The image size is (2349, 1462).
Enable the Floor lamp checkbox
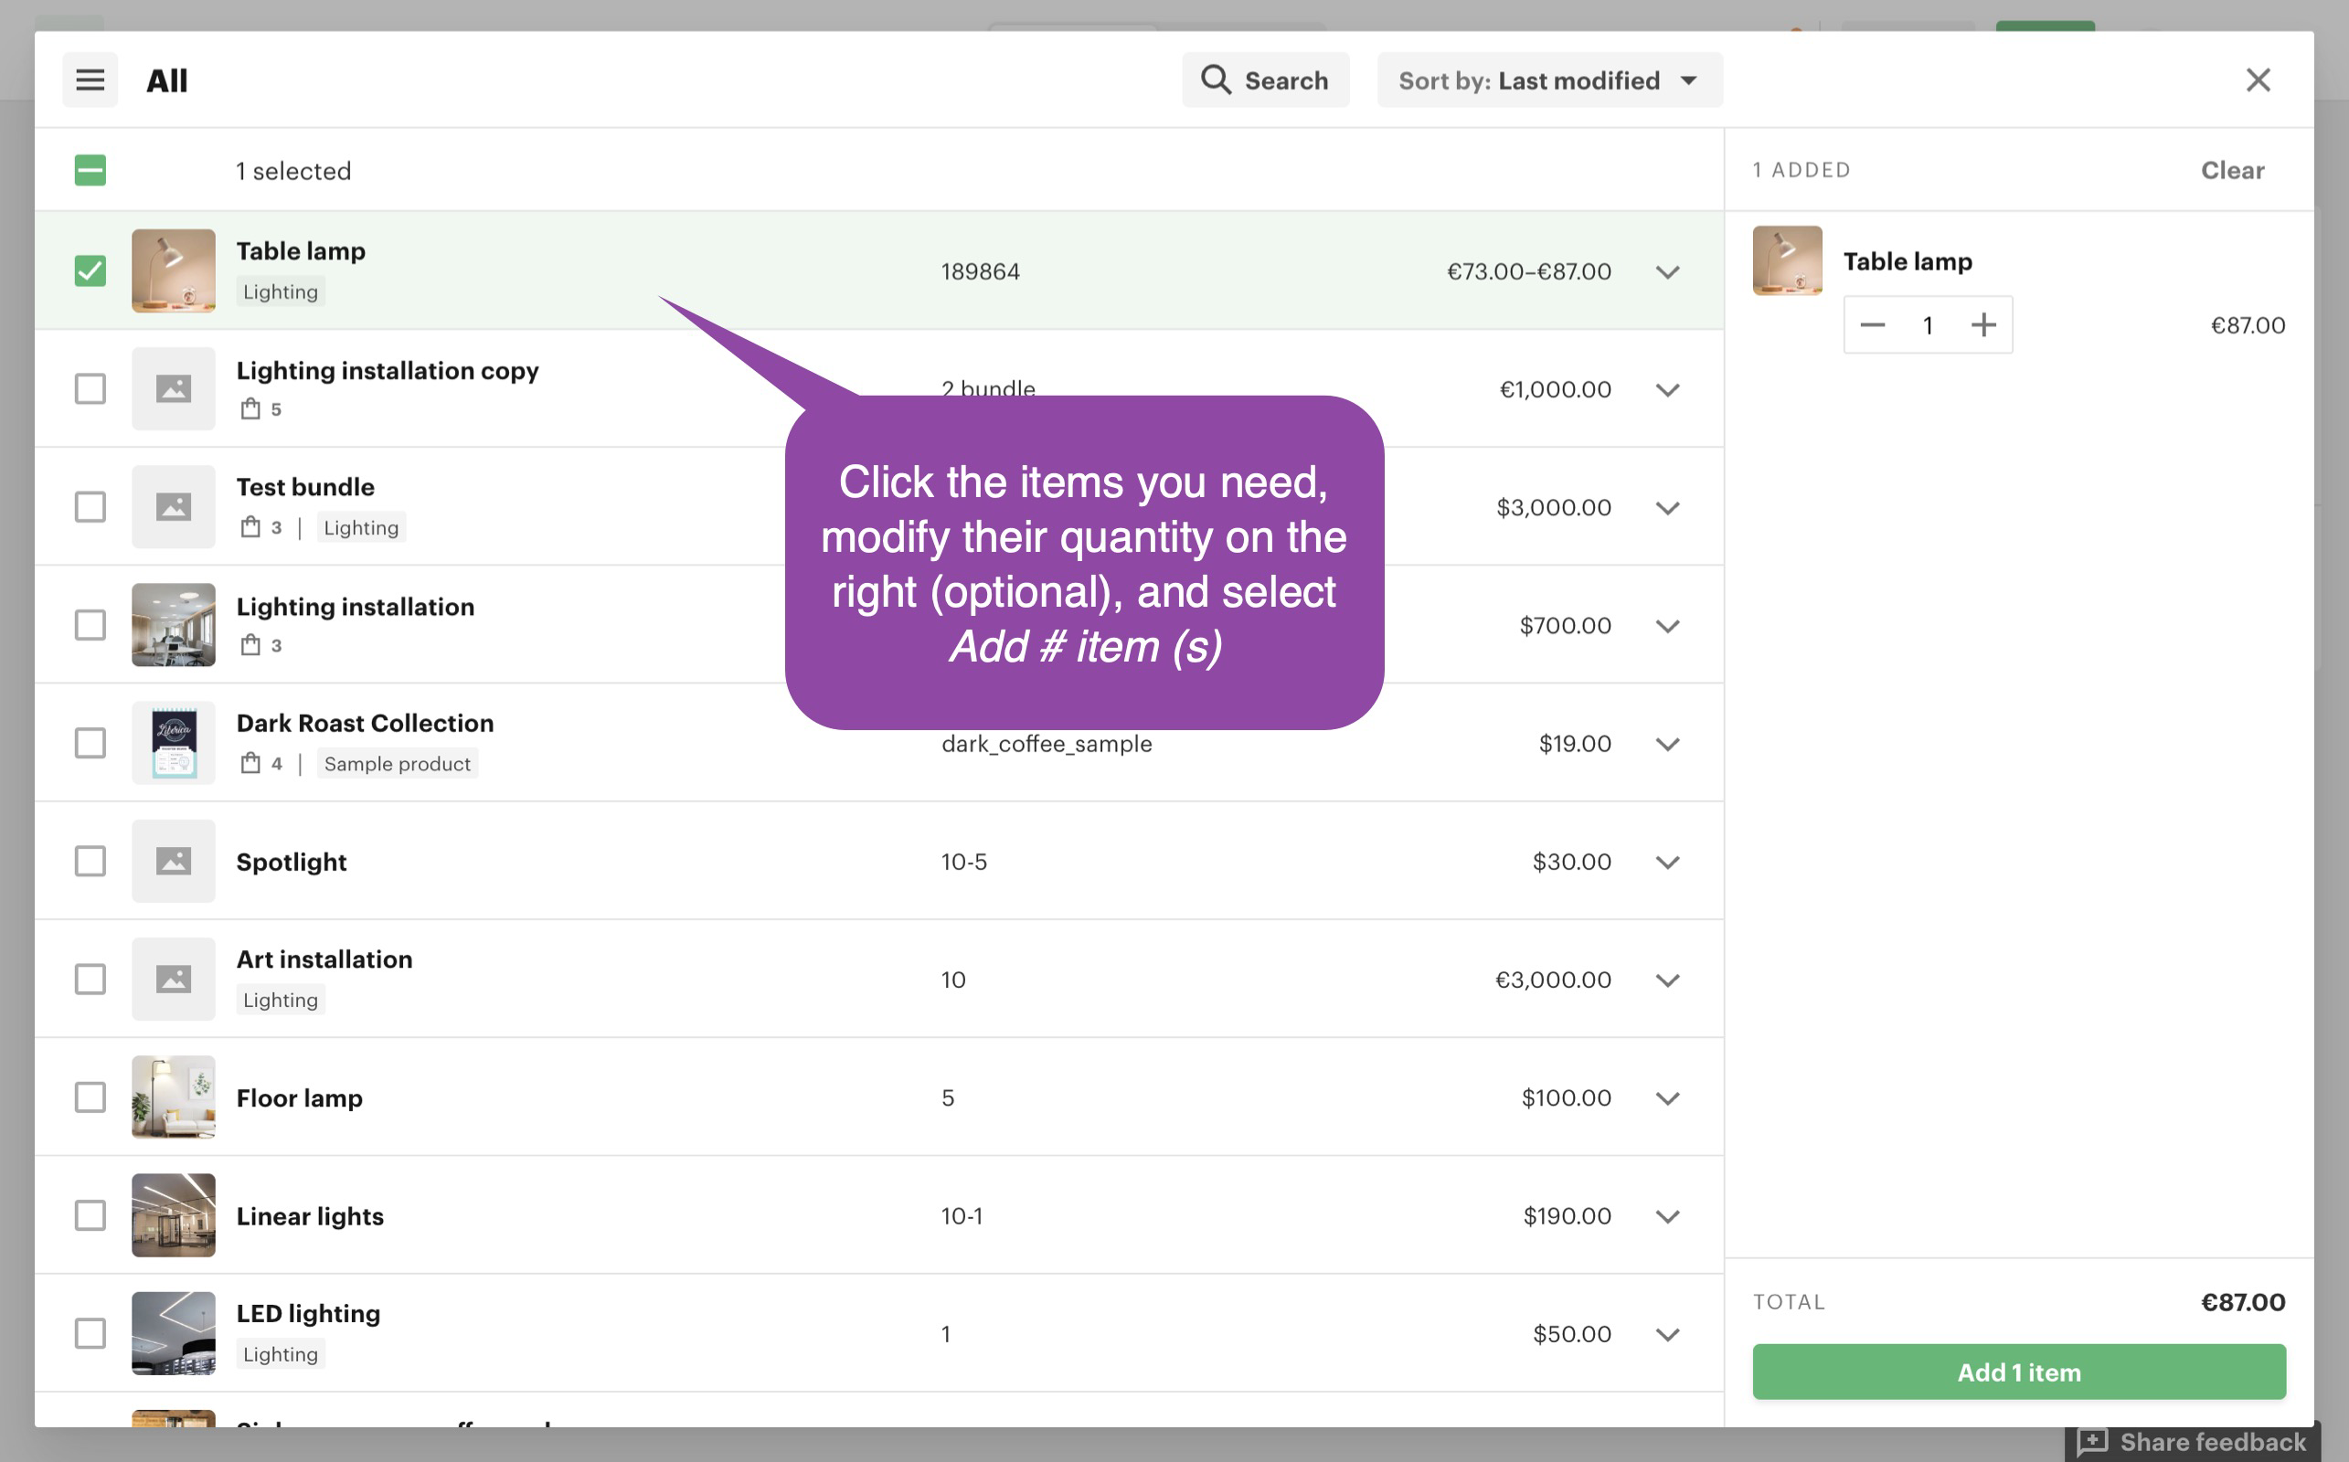[x=90, y=1096]
